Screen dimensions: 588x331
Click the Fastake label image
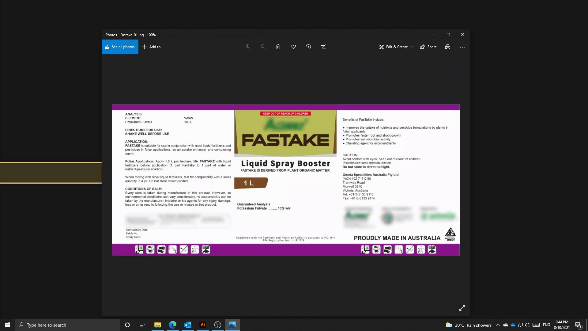point(286,180)
